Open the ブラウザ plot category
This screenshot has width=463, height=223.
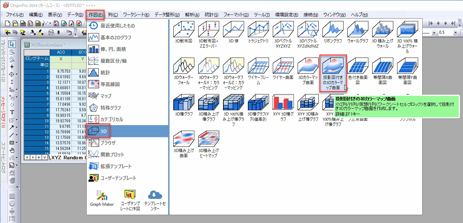point(127,143)
